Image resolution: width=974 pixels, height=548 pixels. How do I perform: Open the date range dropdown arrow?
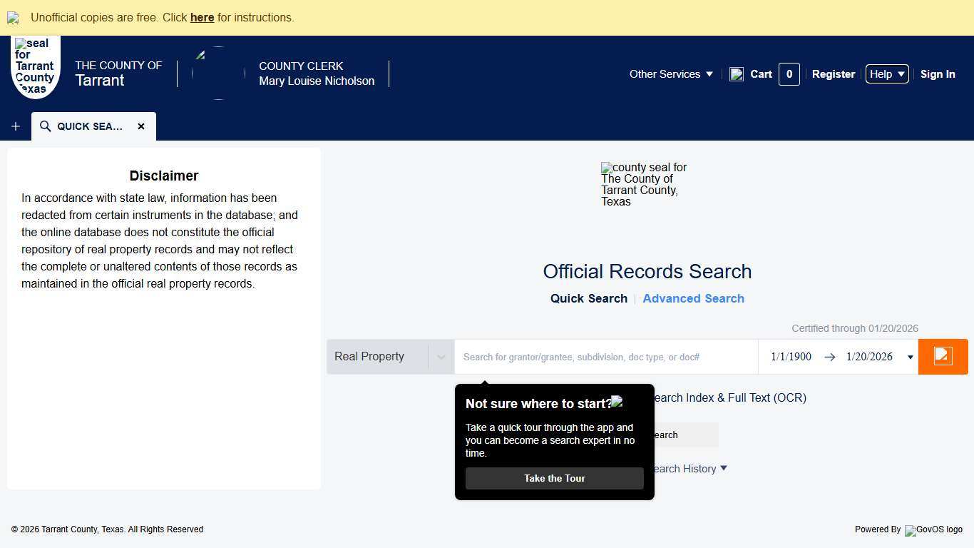911,357
